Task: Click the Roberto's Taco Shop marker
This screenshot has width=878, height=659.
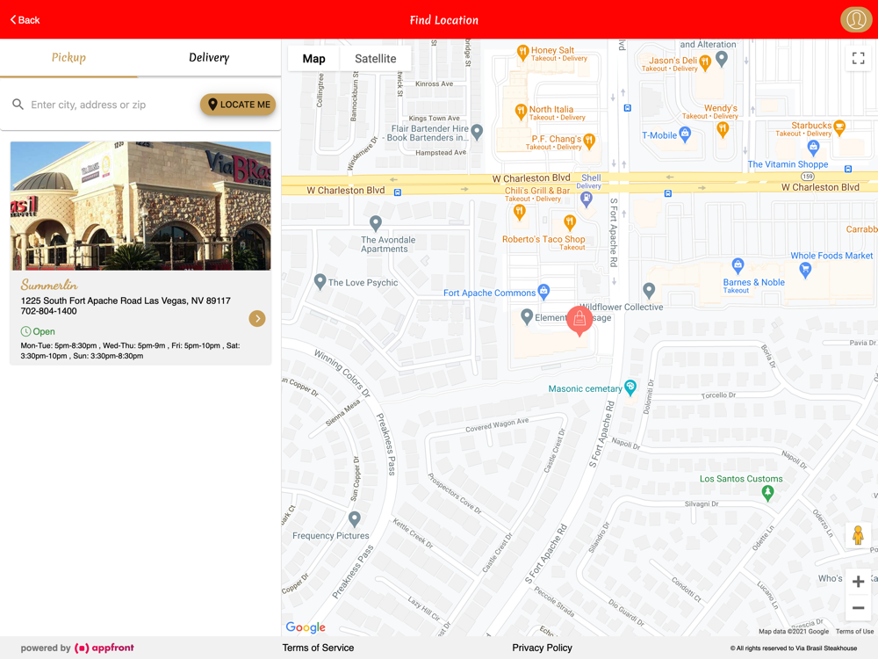Action: pos(570,223)
